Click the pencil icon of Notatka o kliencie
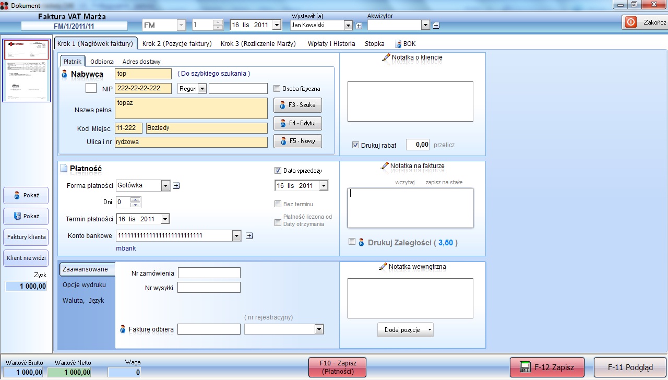This screenshot has width=668, height=380. 386,57
